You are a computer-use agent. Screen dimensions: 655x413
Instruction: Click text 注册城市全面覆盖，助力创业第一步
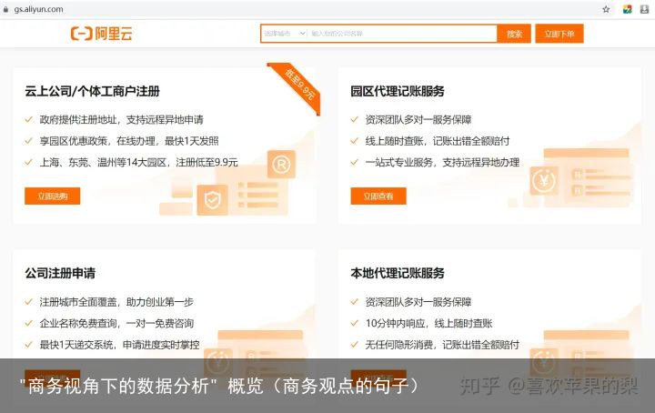pos(116,302)
